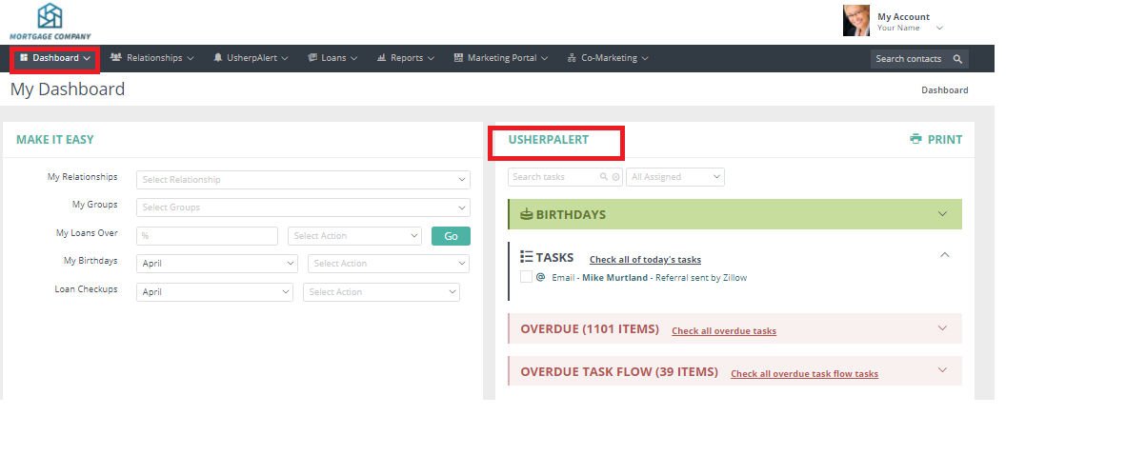Collapse the Tasks section chevron
1126x455 pixels.
(944, 255)
